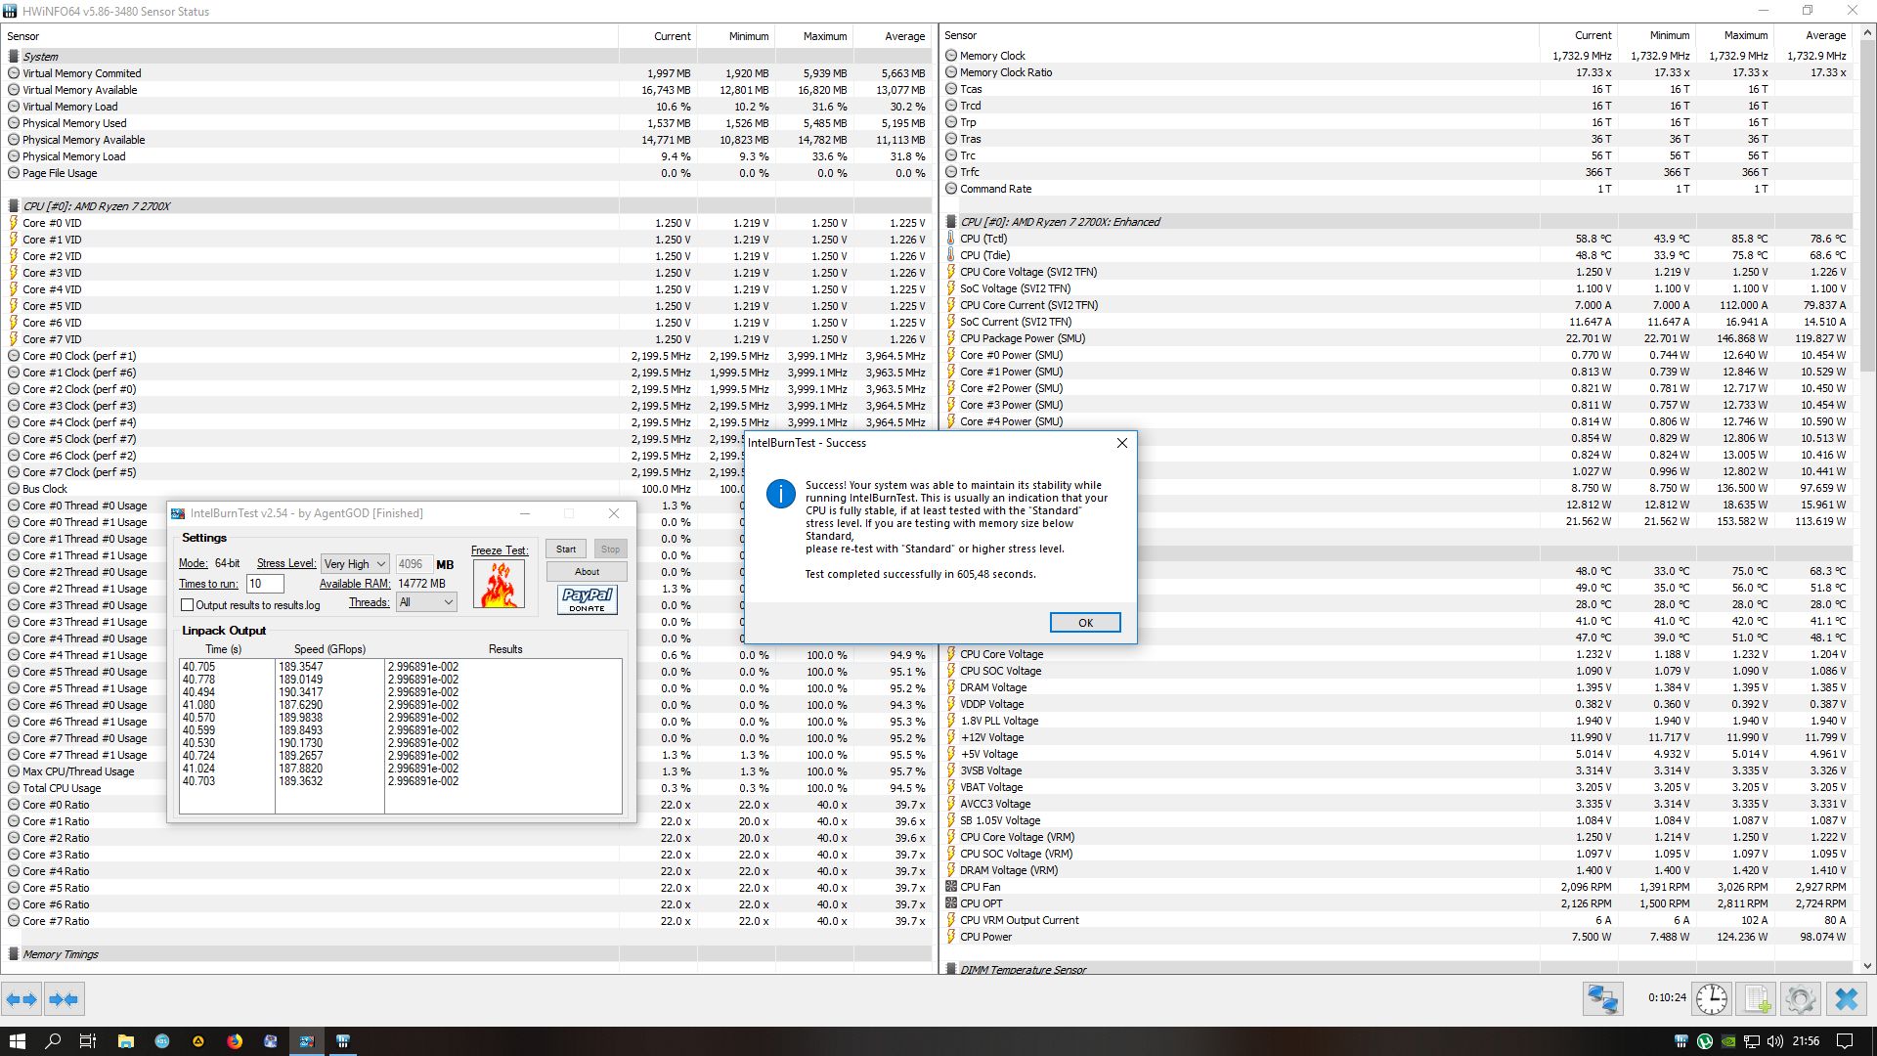Select the VBAT Voltage row
1877x1056 pixels.
pos(1398,787)
